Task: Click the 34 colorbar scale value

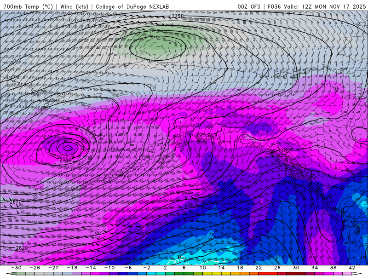Action: pos(315,268)
